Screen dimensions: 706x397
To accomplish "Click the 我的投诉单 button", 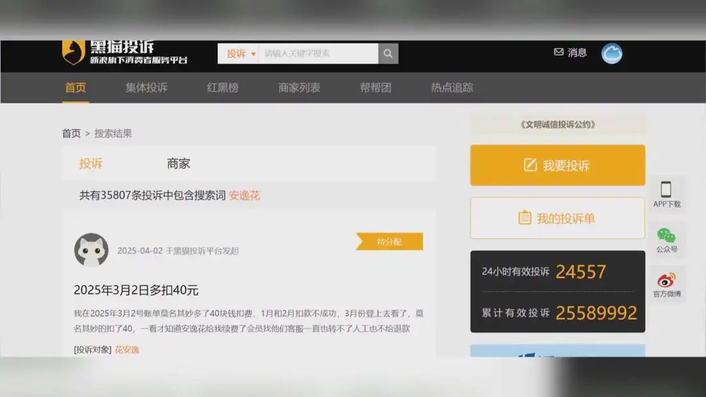I will (x=558, y=218).
